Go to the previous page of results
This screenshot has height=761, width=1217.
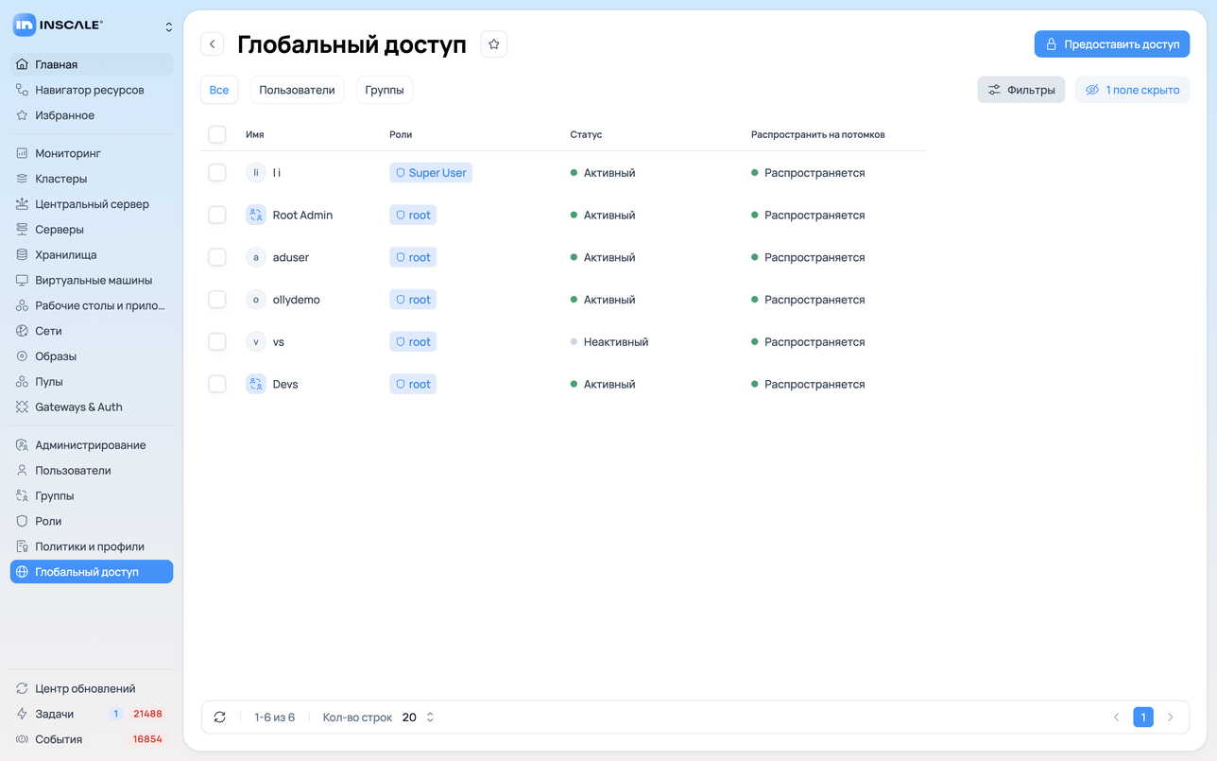[x=1116, y=718]
